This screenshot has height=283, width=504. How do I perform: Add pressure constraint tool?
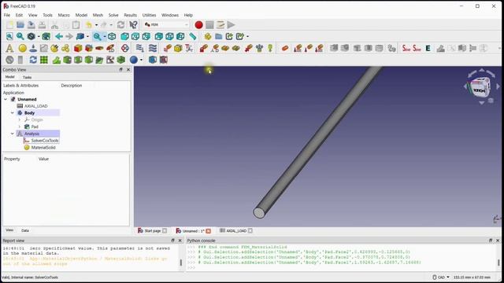259,48
